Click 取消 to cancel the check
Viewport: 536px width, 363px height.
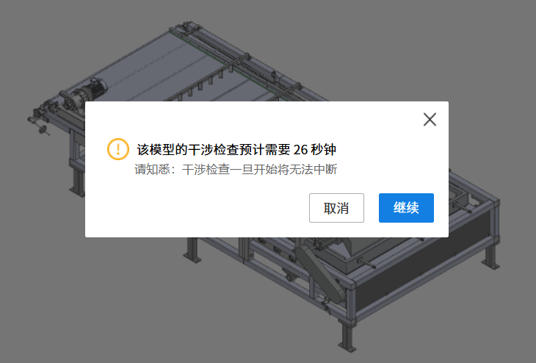336,208
